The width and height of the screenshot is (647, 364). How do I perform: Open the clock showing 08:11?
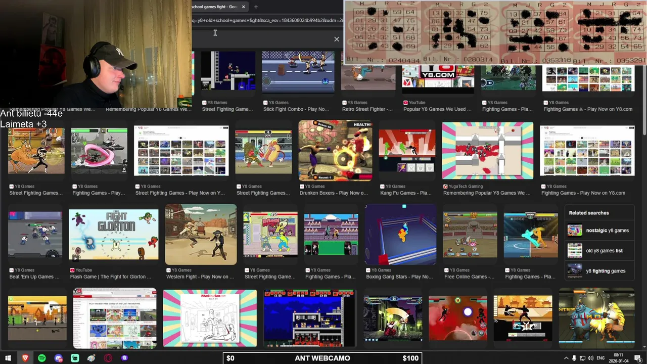pyautogui.click(x=619, y=358)
